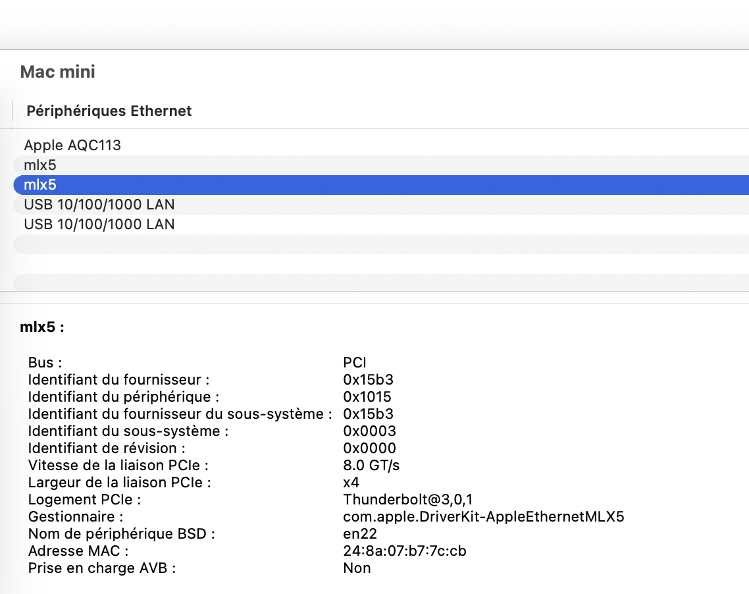Select the first USB 10/100/1000 LAN entry
This screenshot has height=594, width=749.
coord(99,205)
